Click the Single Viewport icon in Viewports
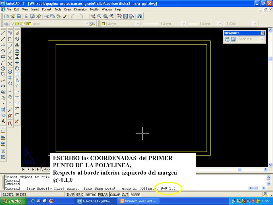The image size is (273, 205). pos(233,39)
